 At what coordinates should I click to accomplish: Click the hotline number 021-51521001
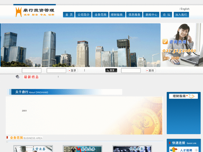pyautogui.click(x=179, y=51)
